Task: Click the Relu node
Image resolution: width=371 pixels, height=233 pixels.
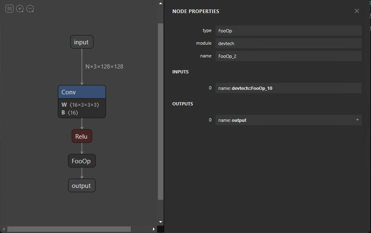Action: 81,136
